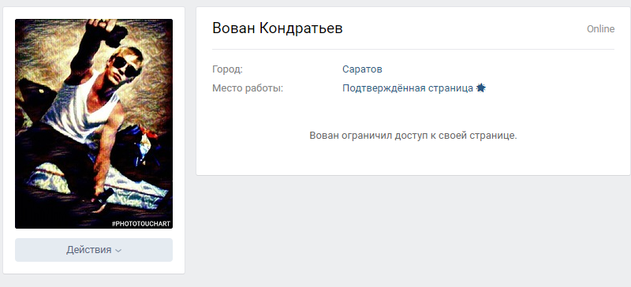
Task: Click the restricted access message text
Action: 413,136
